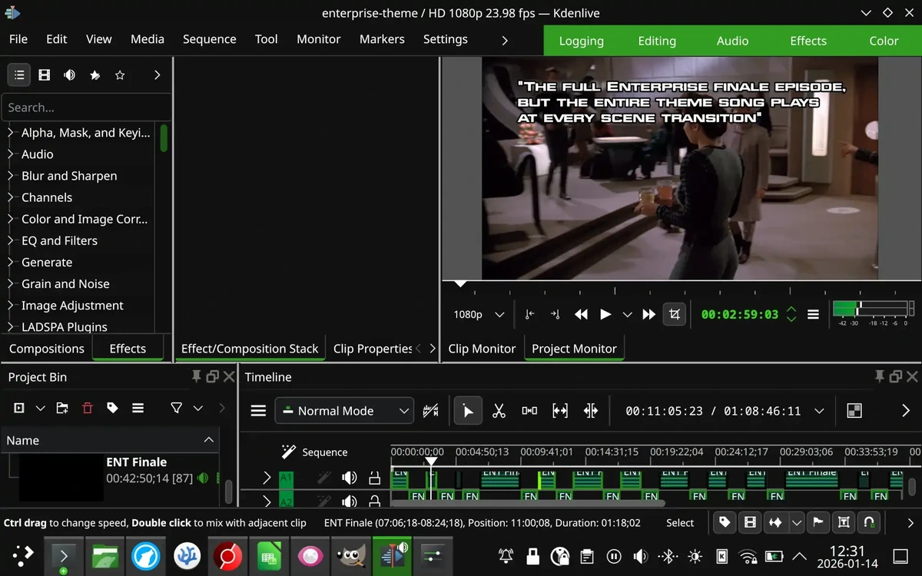The image size is (922, 576).
Task: Switch to the Color workspace layout
Action: 884,41
